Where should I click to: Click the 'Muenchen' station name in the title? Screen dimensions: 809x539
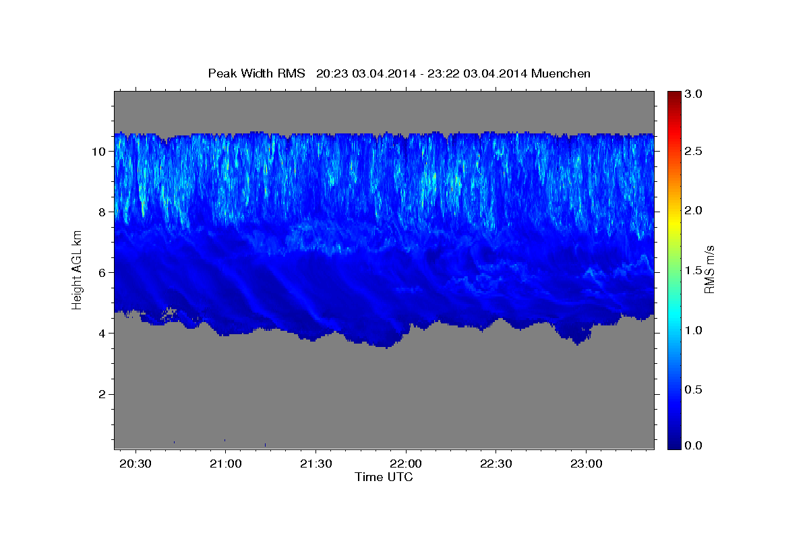(x=561, y=73)
